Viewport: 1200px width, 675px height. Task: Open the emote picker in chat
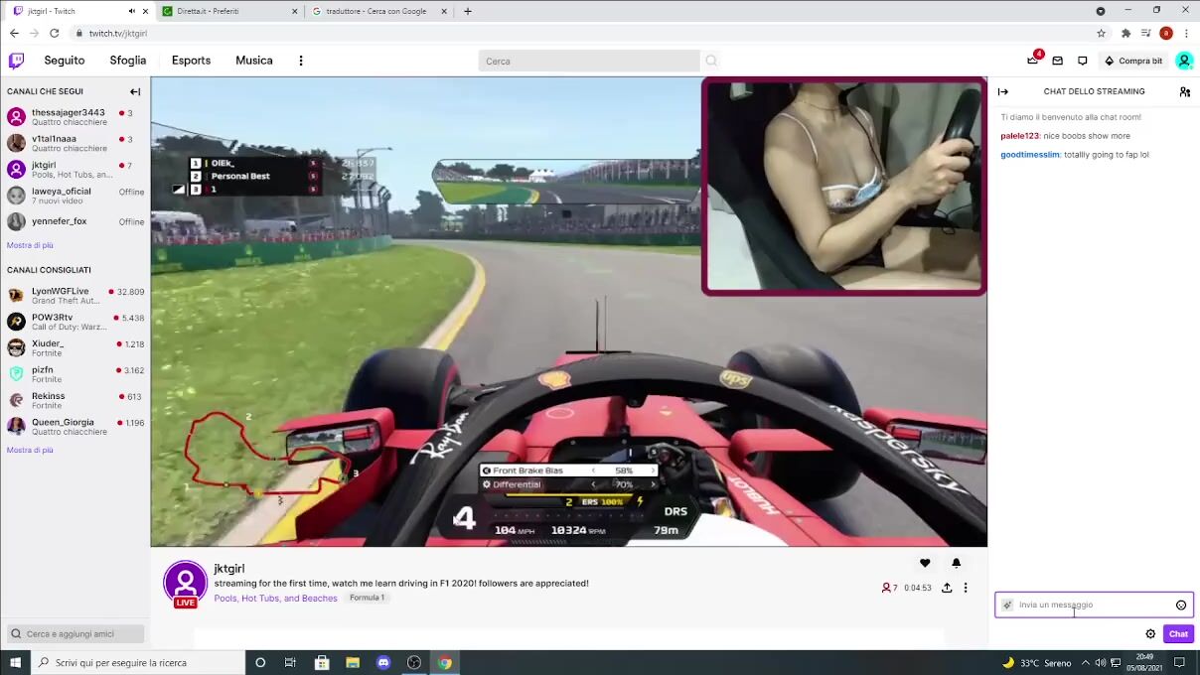(1181, 605)
